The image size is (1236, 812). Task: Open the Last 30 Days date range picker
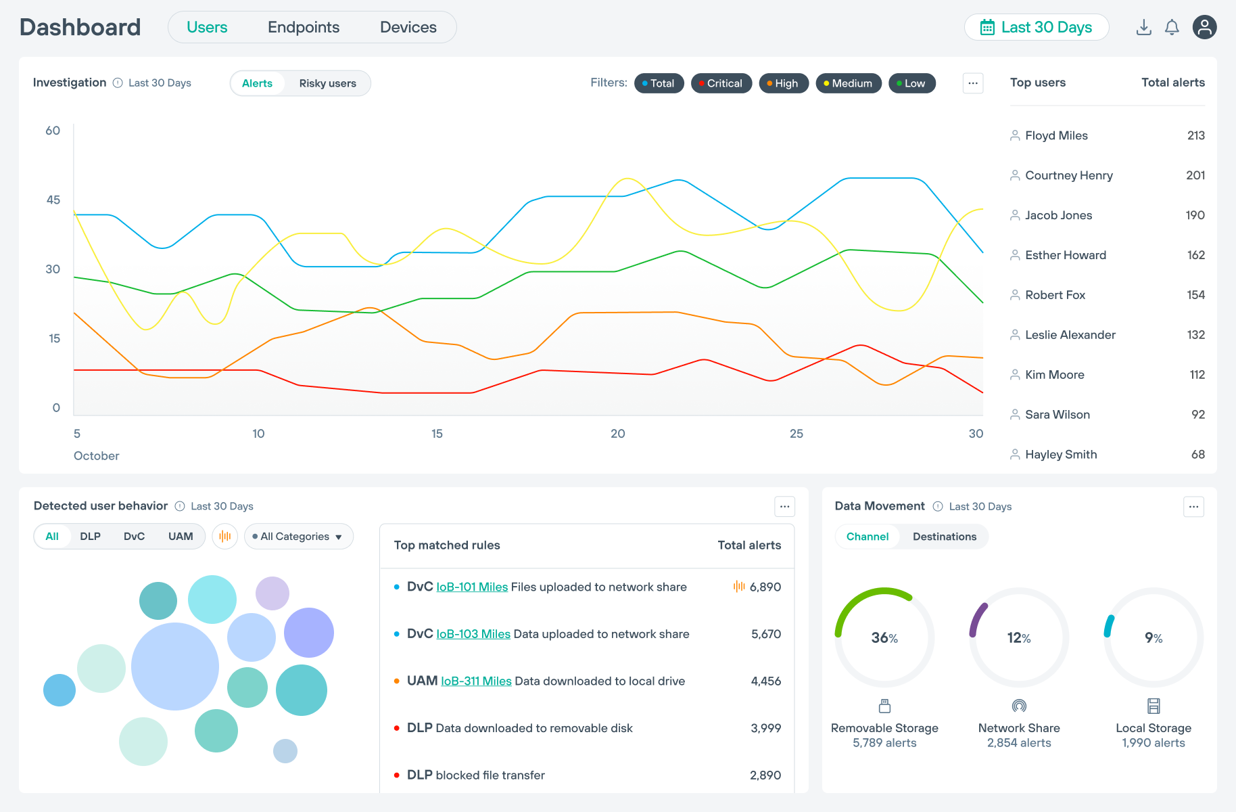(x=1037, y=27)
